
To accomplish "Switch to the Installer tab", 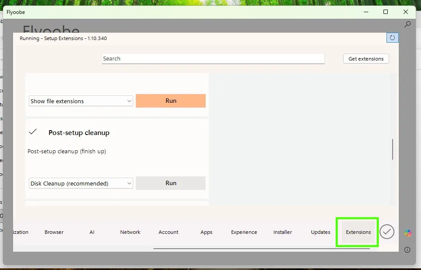I will point(283,232).
